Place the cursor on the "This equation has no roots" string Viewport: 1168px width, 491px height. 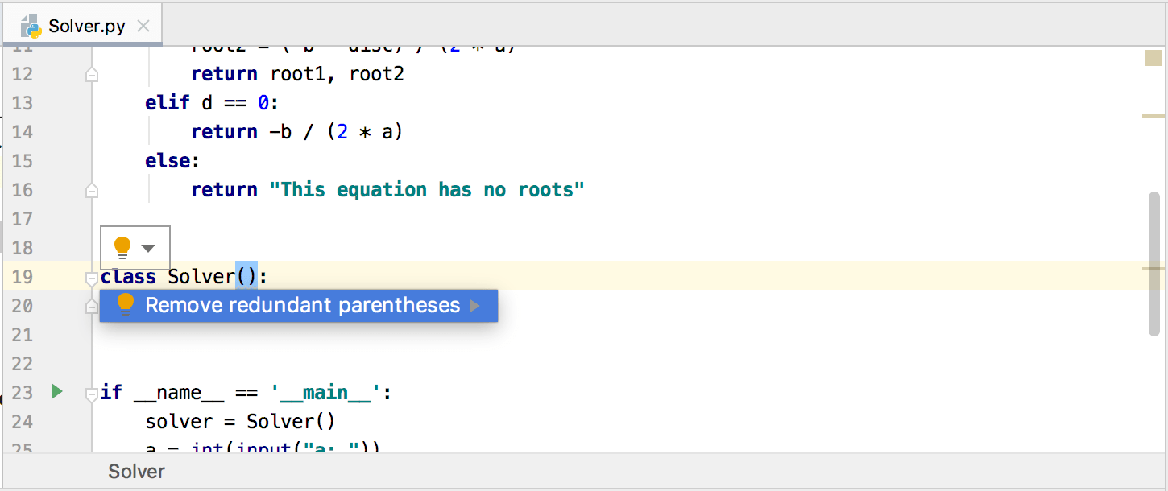(427, 190)
